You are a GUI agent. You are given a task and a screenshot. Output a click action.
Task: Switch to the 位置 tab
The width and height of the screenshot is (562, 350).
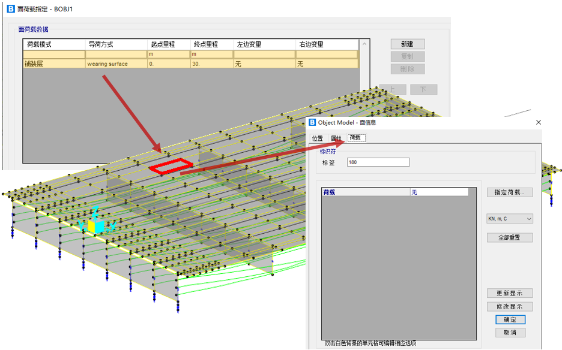tap(317, 138)
